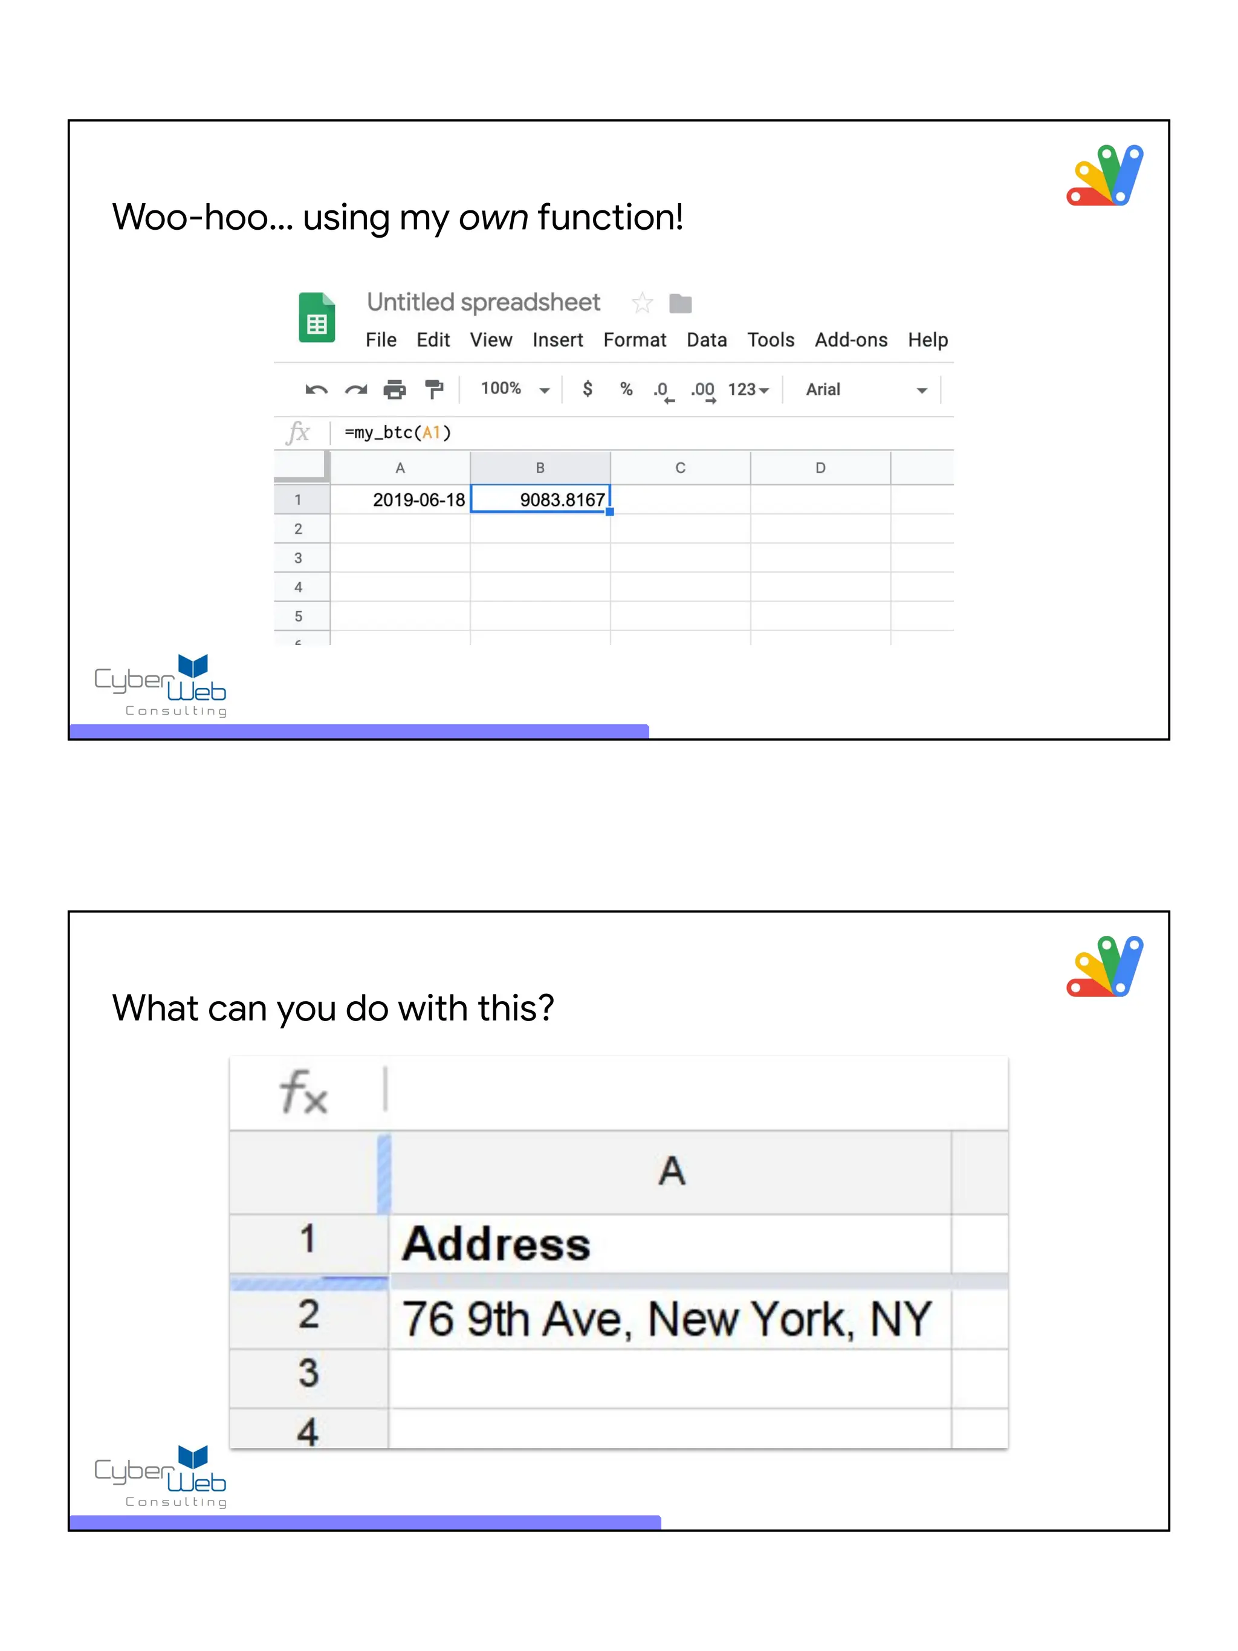
Task: Open the move-to-folder icon
Action: [x=680, y=303]
